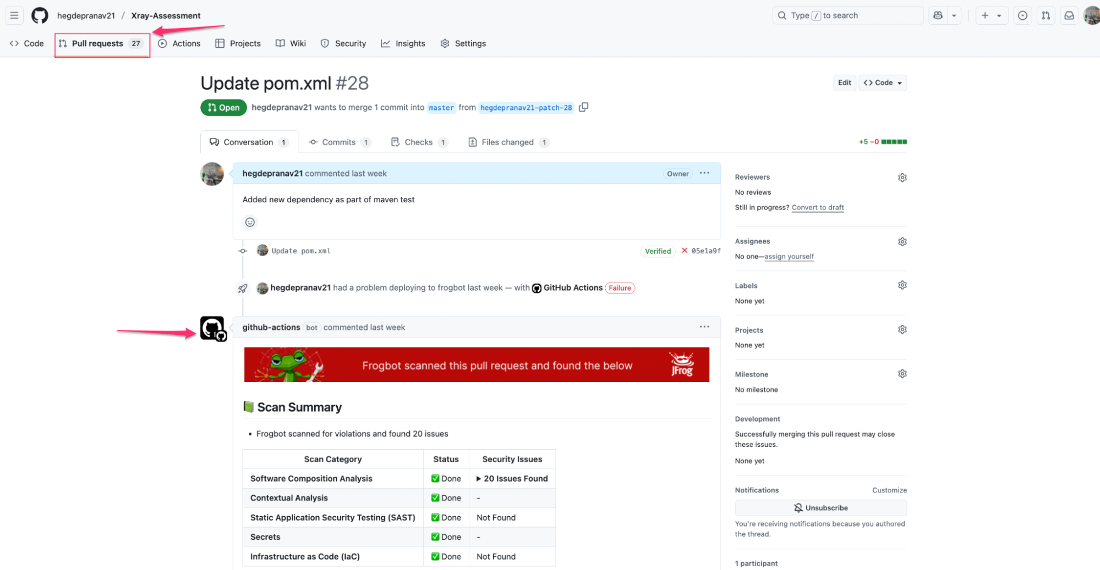Expand the 20 Issues Found details
This screenshot has width=1100, height=570.
click(512, 479)
